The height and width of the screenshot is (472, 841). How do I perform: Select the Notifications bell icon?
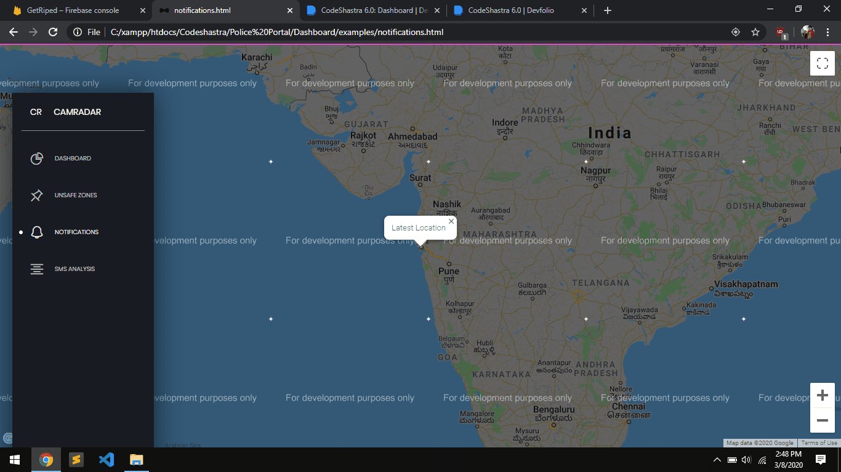click(x=37, y=232)
